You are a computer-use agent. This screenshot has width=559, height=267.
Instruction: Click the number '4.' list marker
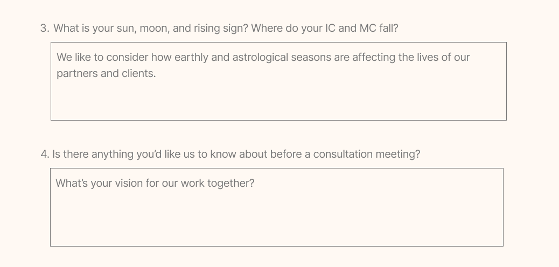[x=45, y=154]
